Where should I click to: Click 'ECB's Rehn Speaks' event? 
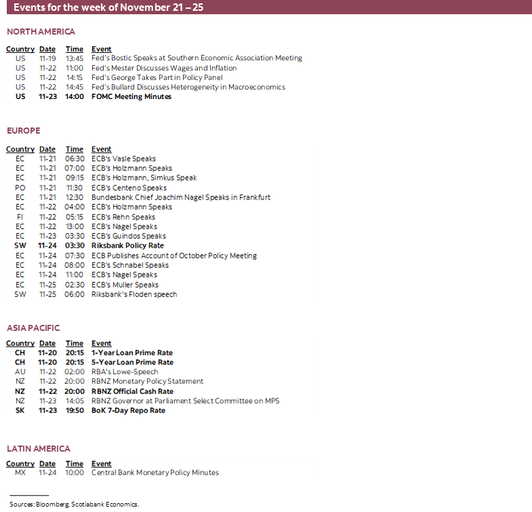click(x=123, y=217)
